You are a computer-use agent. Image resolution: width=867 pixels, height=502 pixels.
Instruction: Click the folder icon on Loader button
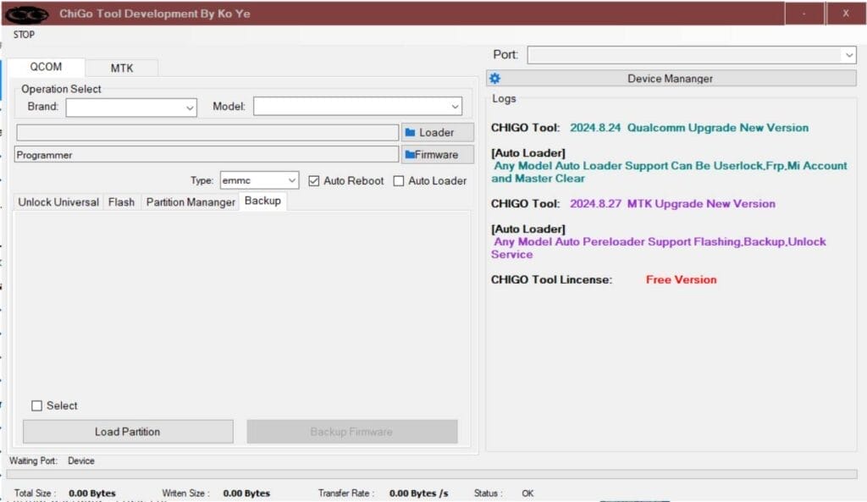coord(411,133)
